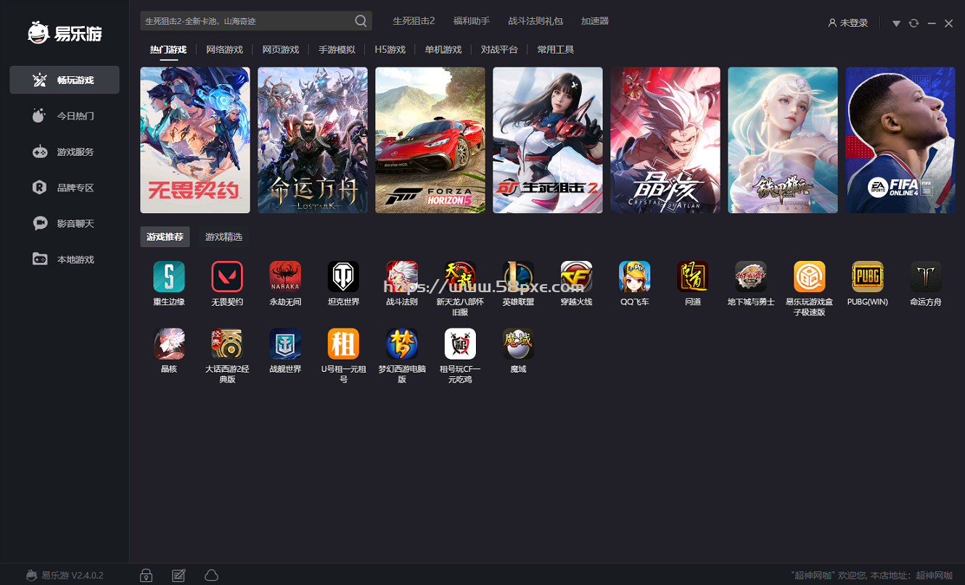
Task: Open the 英雄联盟 icon
Action: coord(518,277)
